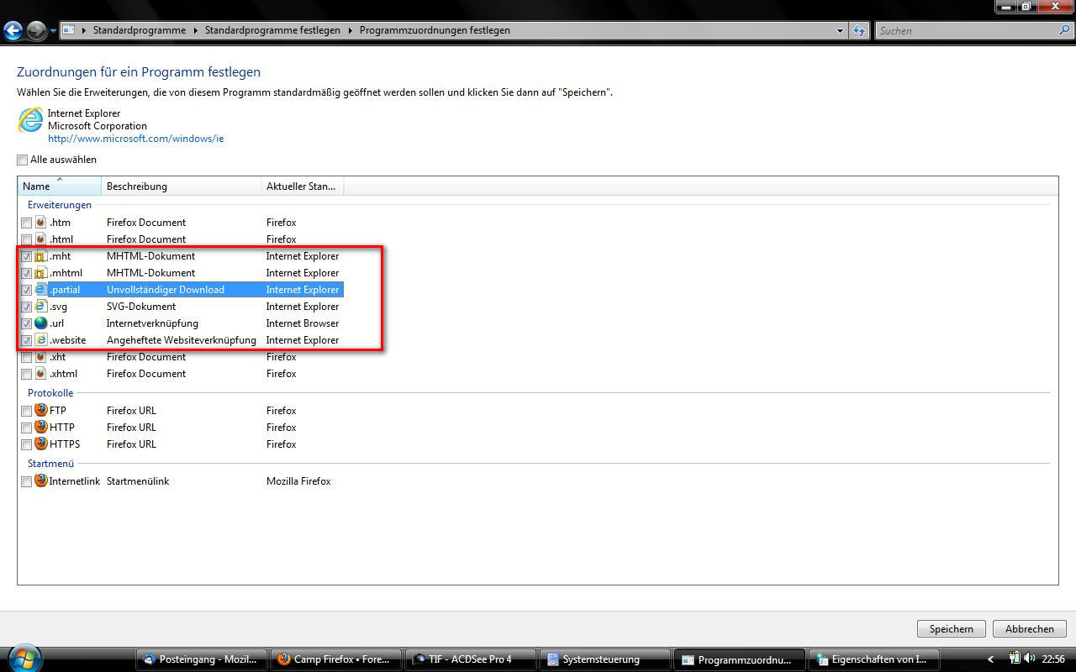Open the volume speaker icon in the tray

click(x=1030, y=659)
